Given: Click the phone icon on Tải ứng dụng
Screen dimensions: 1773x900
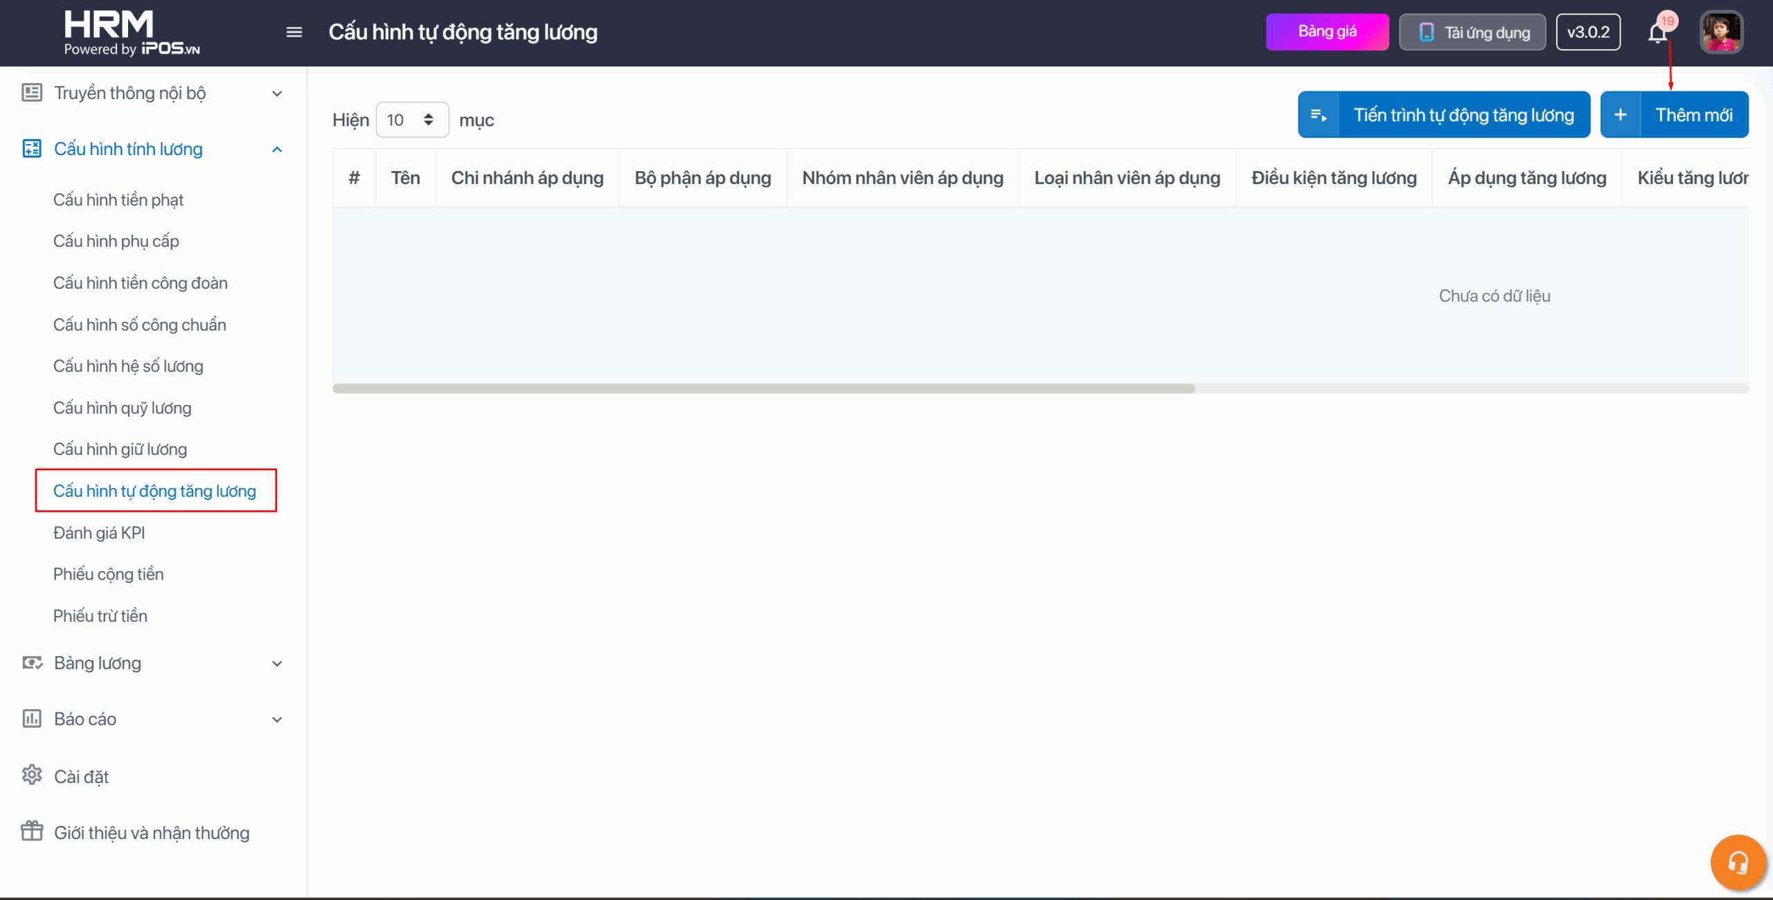Looking at the screenshot, I should click(1426, 33).
